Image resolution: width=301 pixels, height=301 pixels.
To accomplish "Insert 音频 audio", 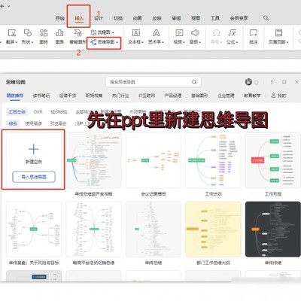I will [195, 37].
